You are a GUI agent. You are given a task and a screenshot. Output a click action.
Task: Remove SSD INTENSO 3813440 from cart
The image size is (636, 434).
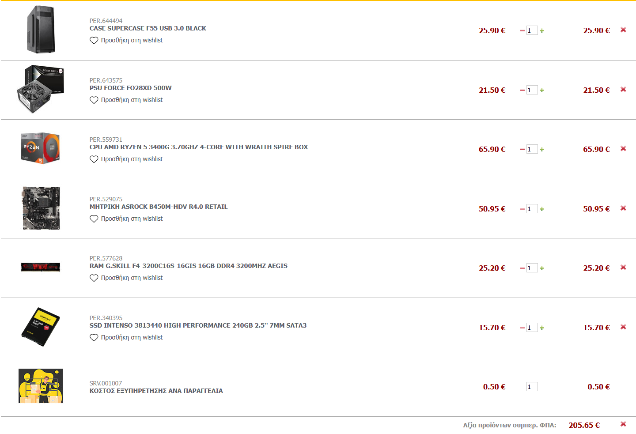click(623, 327)
